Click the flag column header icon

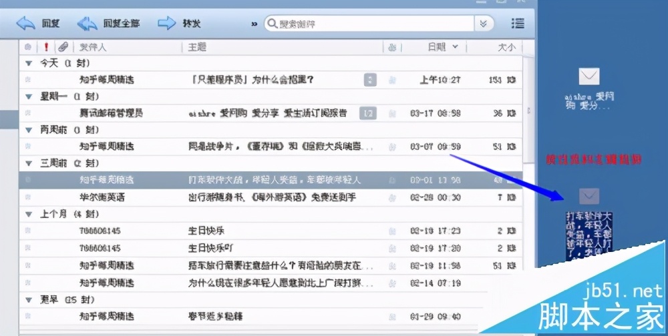[x=392, y=47]
